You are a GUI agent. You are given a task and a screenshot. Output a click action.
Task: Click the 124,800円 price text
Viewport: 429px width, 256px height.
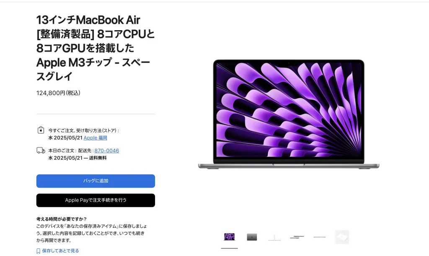(58, 93)
